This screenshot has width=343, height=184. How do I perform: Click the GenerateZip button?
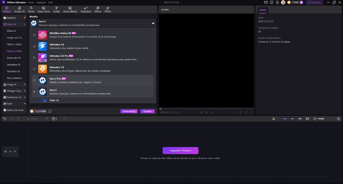129,111
